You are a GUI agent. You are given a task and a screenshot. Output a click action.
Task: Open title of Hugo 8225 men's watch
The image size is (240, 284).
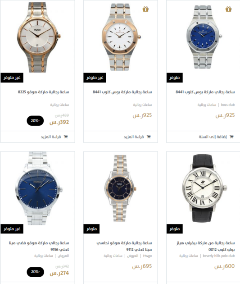(x=43, y=92)
